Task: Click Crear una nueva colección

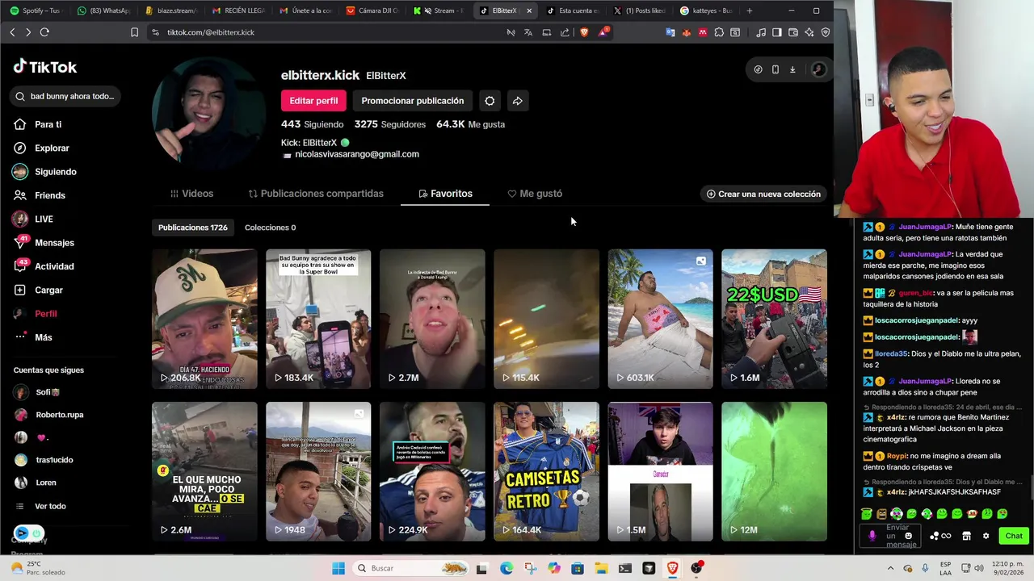Action: (763, 194)
